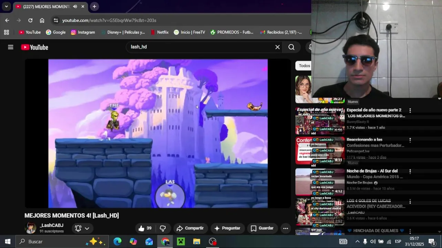Show hidden tray icons chevron
Screen dimensions: 442x248
tap(357, 241)
